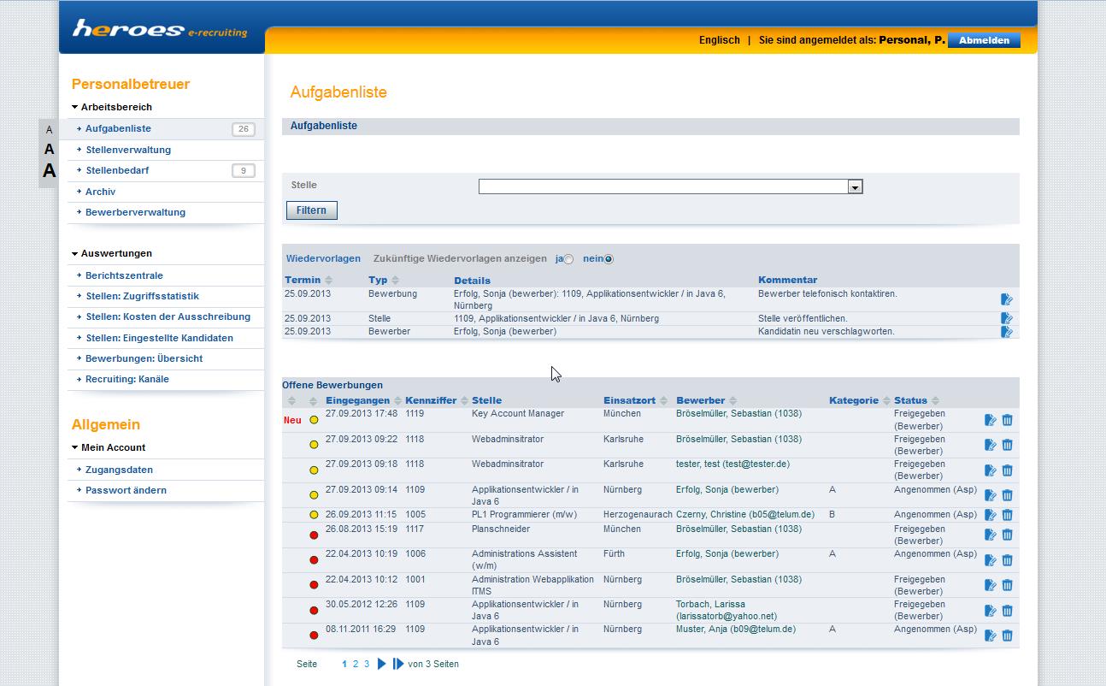Viewport: 1106px width, 686px height.
Task: Edit the Kandidatin neu verschlagworten reminder
Action: (1007, 331)
